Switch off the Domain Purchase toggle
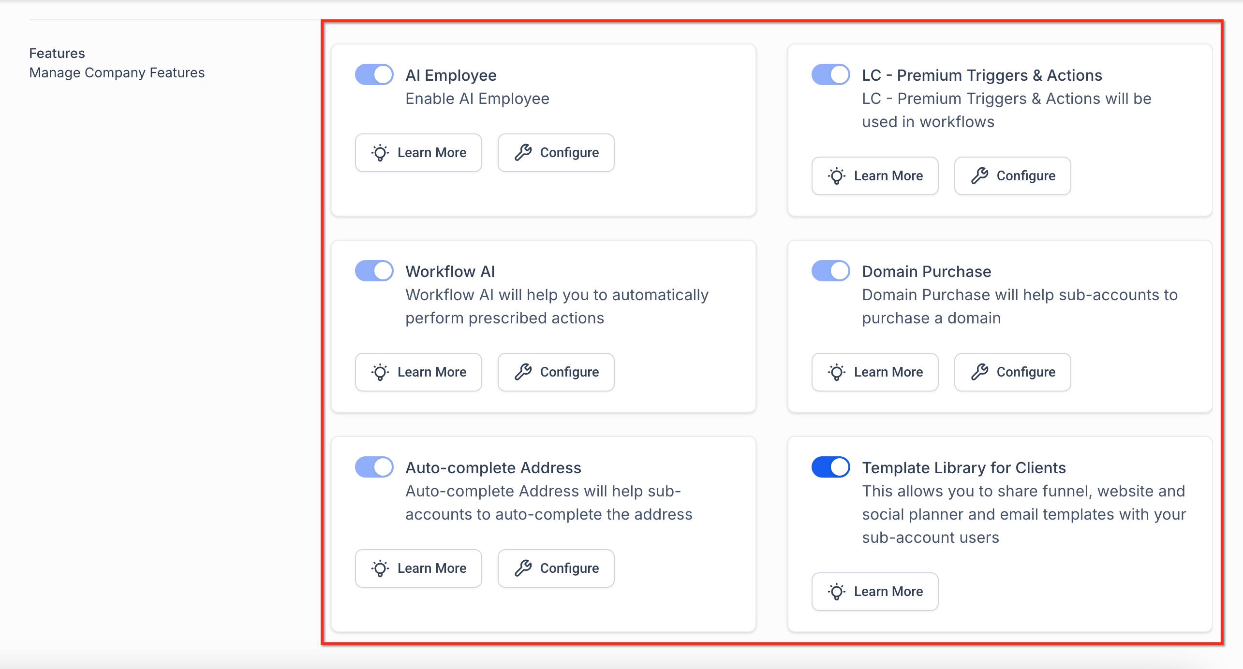Viewport: 1243px width, 669px height. coord(831,271)
